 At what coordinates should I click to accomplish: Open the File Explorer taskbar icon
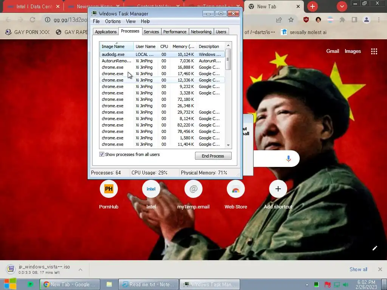coord(109,284)
